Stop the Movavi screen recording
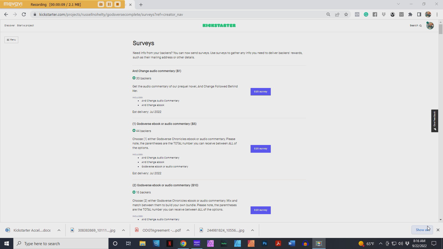The height and width of the screenshot is (249, 443). tap(118, 4)
